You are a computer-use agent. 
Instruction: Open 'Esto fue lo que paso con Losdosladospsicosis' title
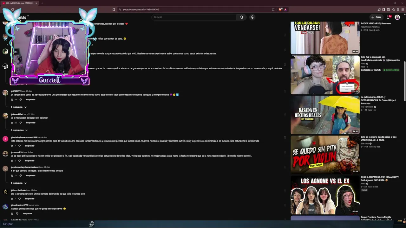(380, 59)
